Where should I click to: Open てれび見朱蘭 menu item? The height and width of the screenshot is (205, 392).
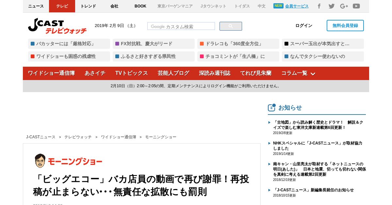(x=256, y=73)
